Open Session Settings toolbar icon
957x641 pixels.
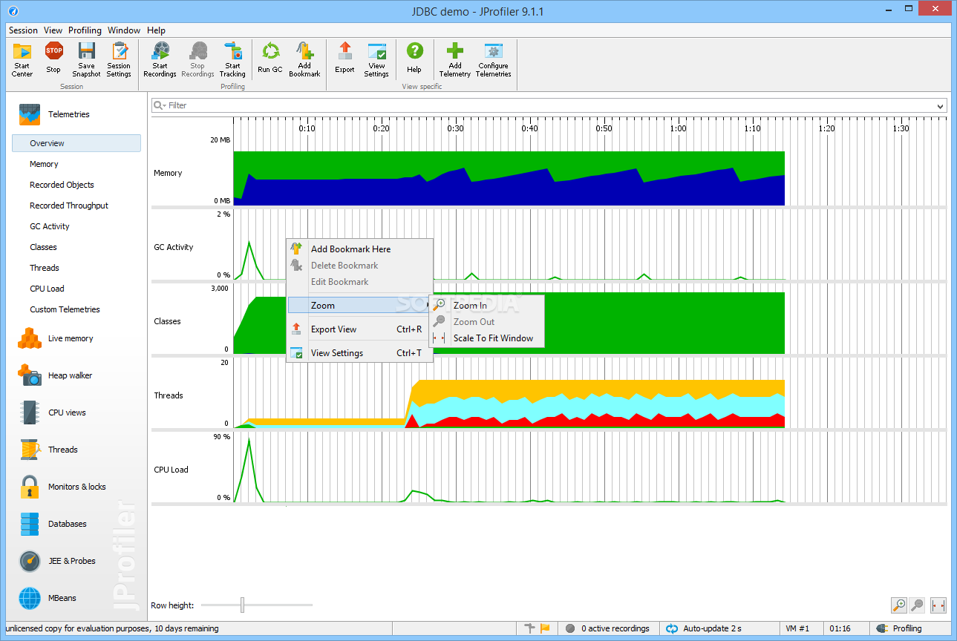tap(119, 59)
